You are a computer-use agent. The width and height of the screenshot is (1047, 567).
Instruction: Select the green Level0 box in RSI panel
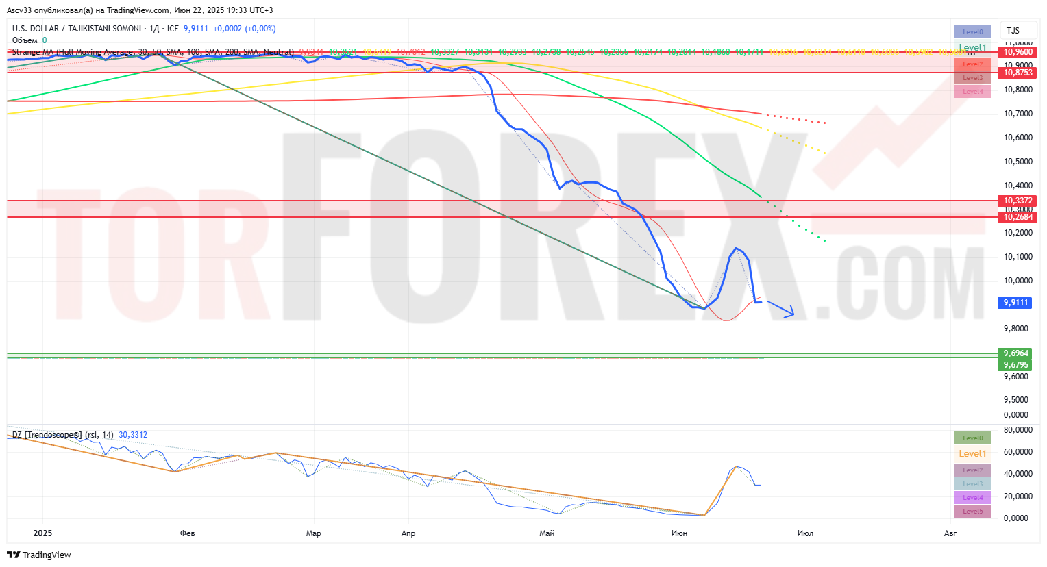(972, 438)
